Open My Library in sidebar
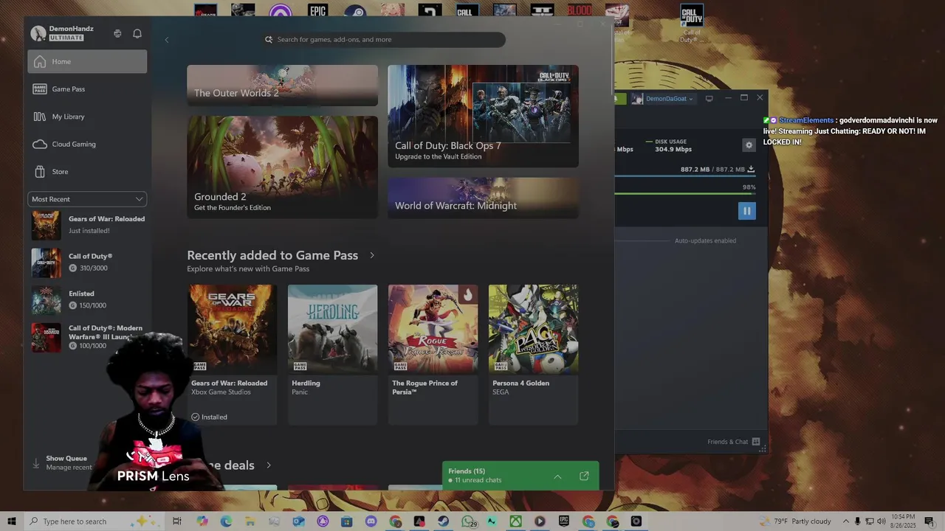This screenshot has height=531, width=945. point(87,117)
